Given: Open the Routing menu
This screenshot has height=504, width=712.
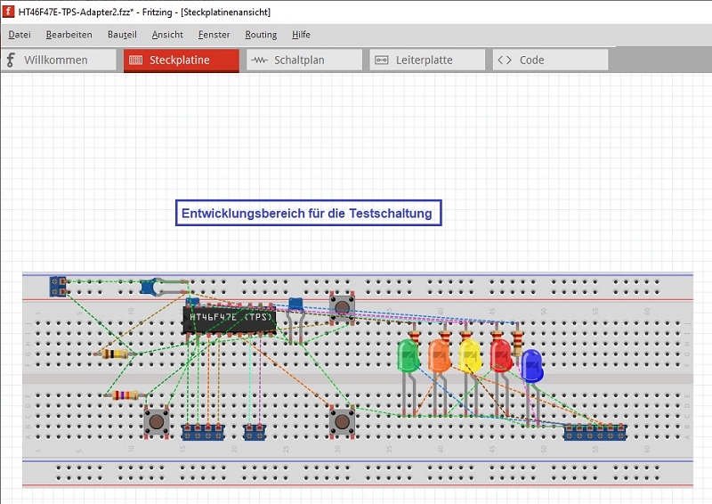Looking at the screenshot, I should coord(261,35).
